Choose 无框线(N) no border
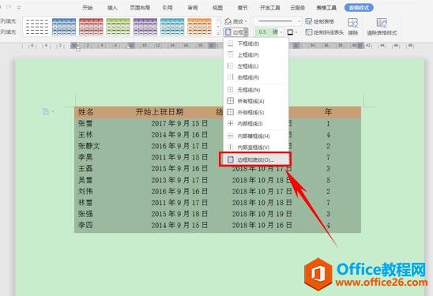433x296 pixels. (256, 90)
